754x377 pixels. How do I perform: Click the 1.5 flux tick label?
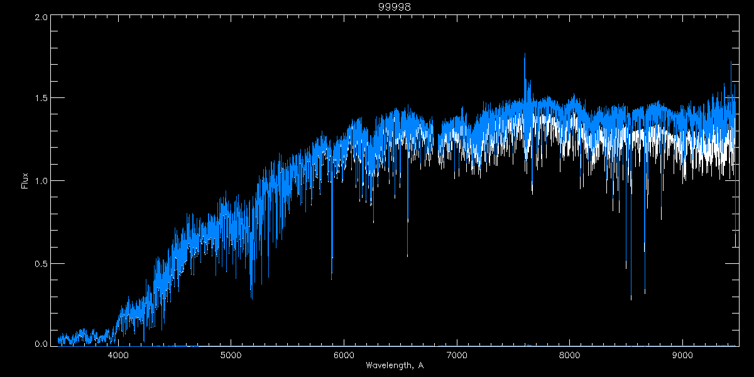click(x=41, y=99)
